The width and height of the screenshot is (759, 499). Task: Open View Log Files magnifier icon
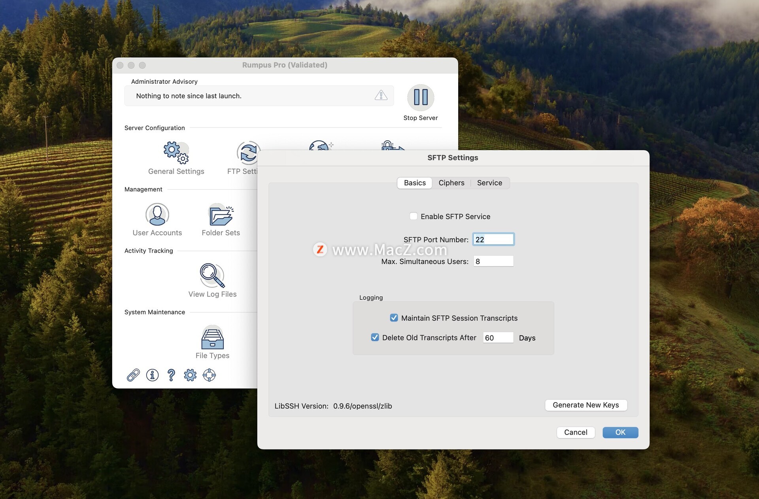tap(212, 276)
